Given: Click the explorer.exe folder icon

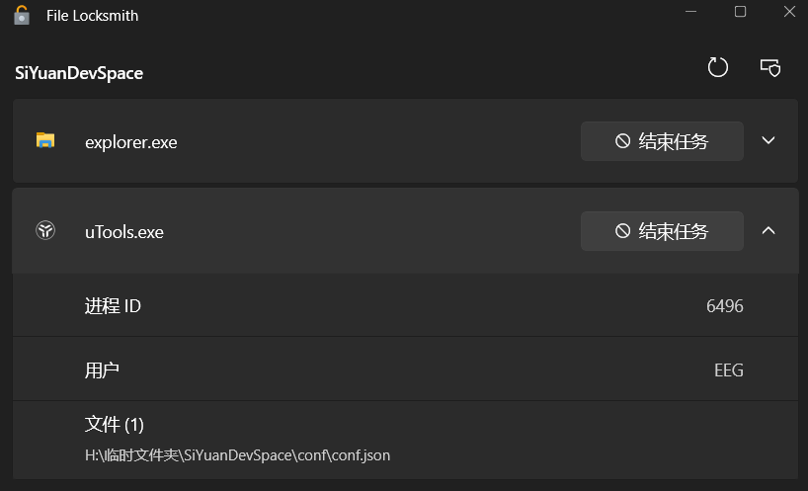Looking at the screenshot, I should pyautogui.click(x=45, y=140).
